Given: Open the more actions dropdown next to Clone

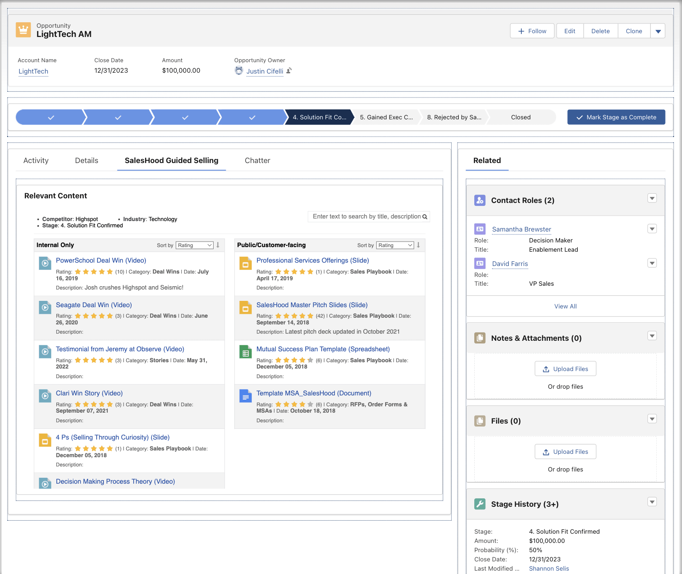Looking at the screenshot, I should click(x=658, y=31).
